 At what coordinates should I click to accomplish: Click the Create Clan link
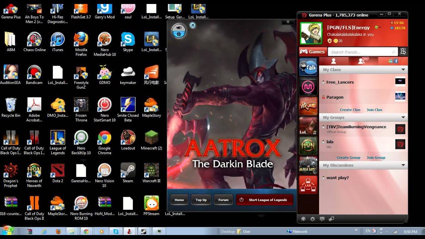[350, 110]
